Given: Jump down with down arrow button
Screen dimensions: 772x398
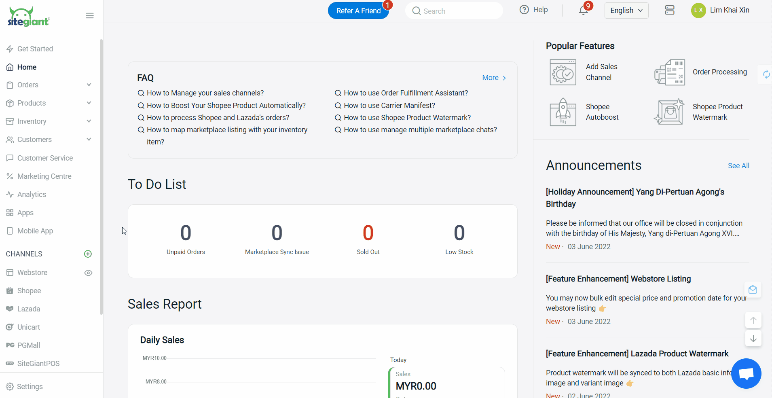Looking at the screenshot, I should point(753,339).
